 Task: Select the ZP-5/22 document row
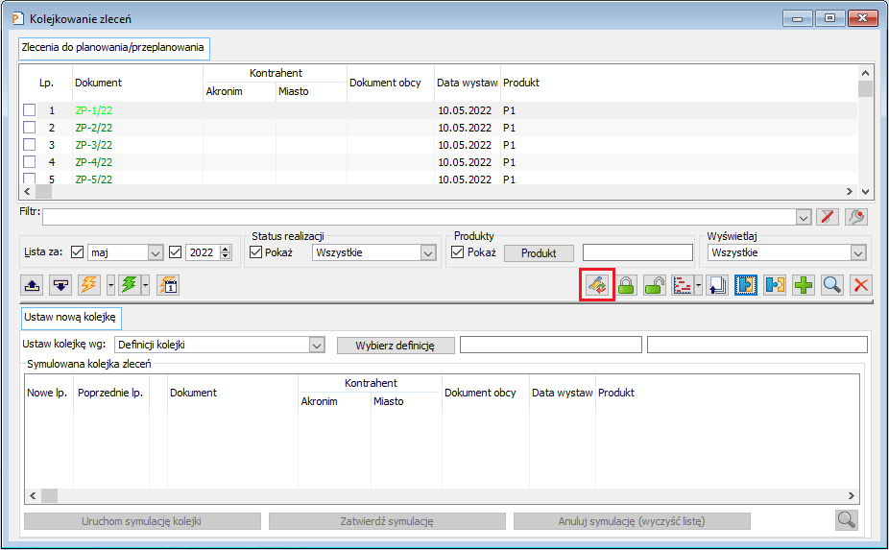(439, 179)
